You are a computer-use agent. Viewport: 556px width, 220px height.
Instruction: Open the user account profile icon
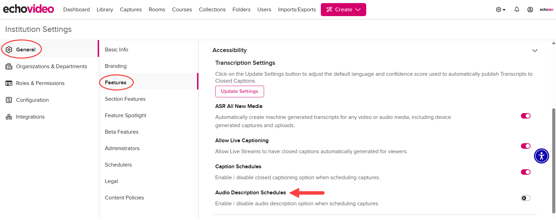530,9
